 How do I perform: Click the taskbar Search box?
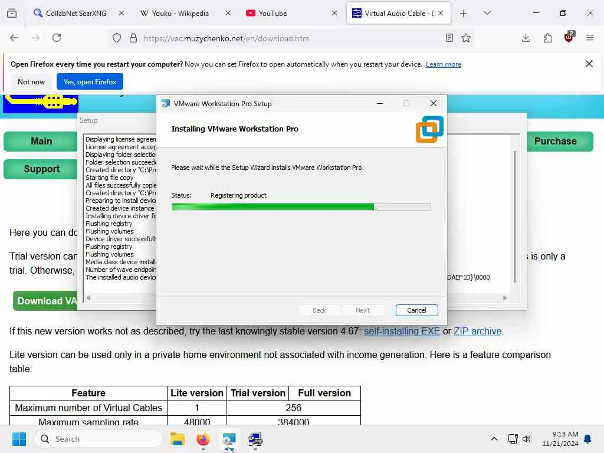pos(99,439)
